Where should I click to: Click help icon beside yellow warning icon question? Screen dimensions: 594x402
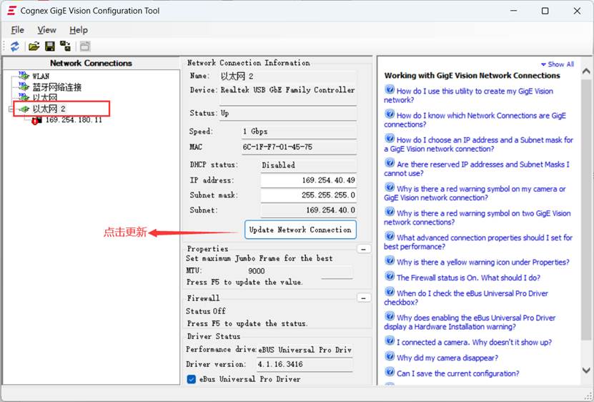[390, 261]
